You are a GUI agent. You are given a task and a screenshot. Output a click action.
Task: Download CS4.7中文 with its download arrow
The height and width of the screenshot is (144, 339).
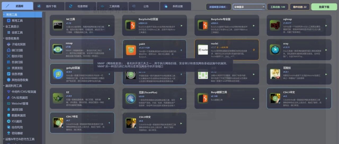(109, 123)
